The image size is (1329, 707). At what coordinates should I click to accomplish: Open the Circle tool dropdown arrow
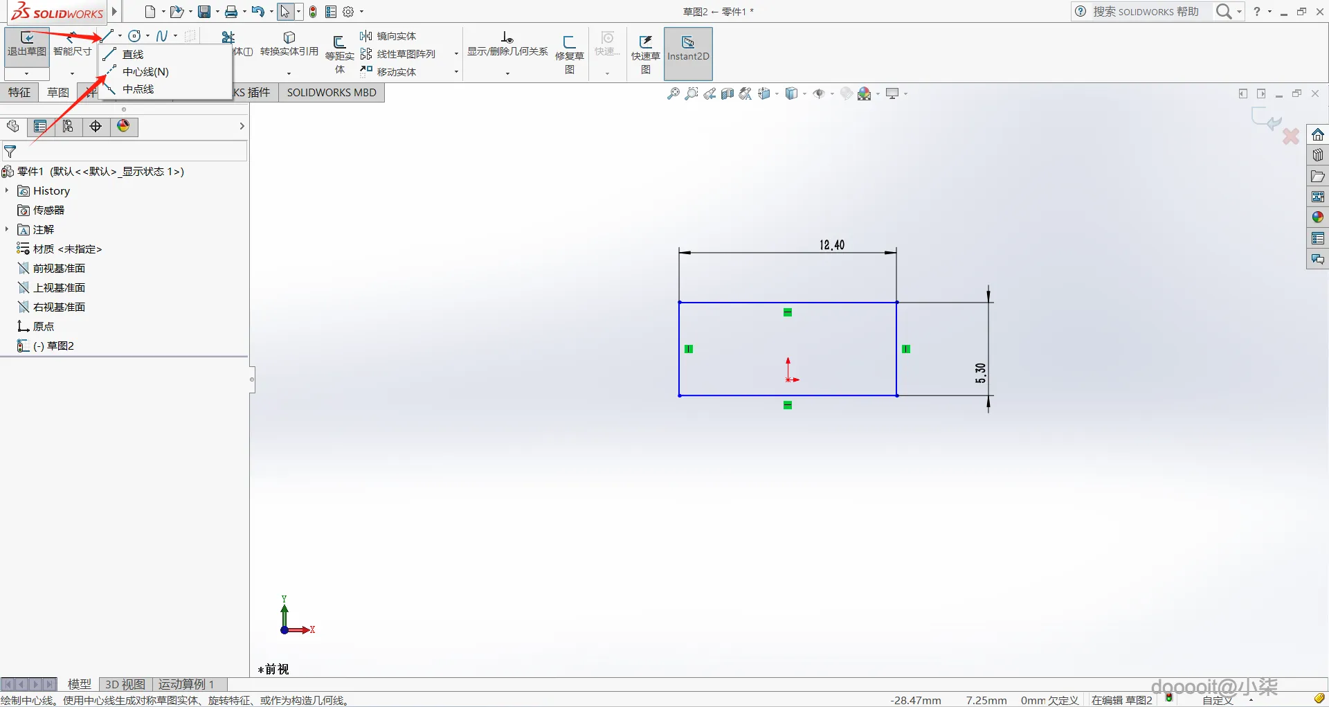tap(148, 36)
